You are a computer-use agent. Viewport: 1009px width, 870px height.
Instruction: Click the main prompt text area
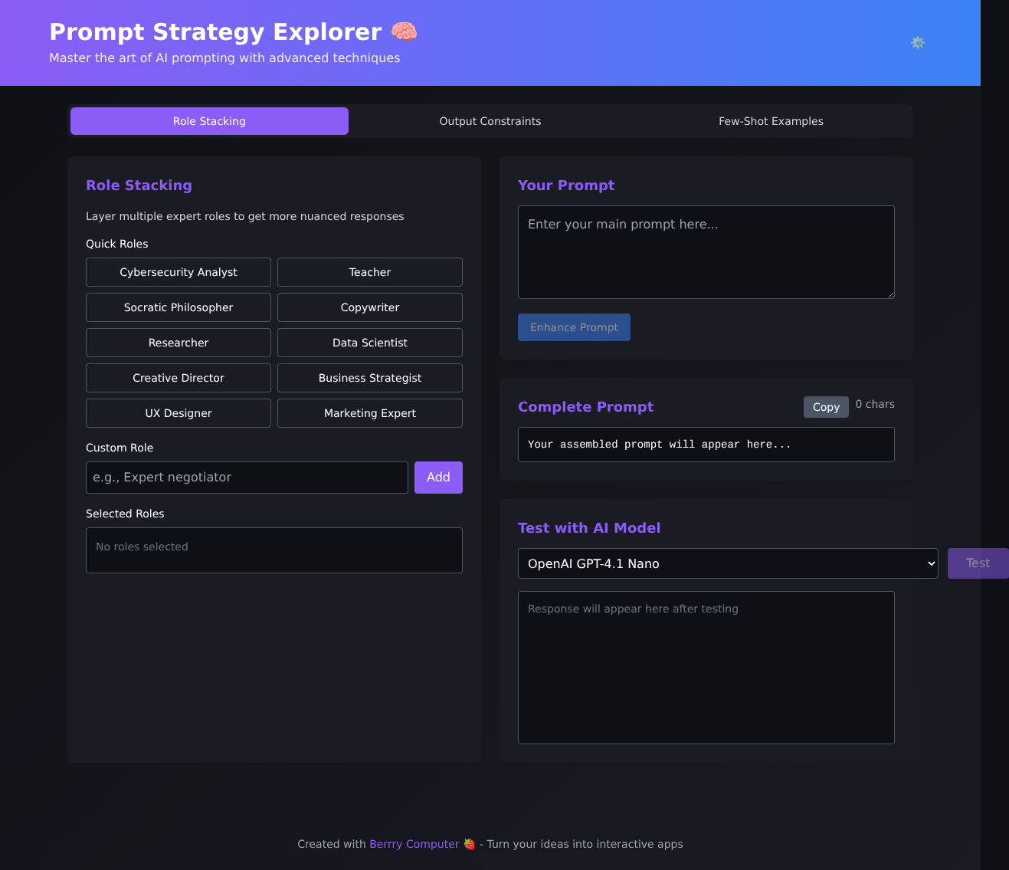(x=705, y=252)
